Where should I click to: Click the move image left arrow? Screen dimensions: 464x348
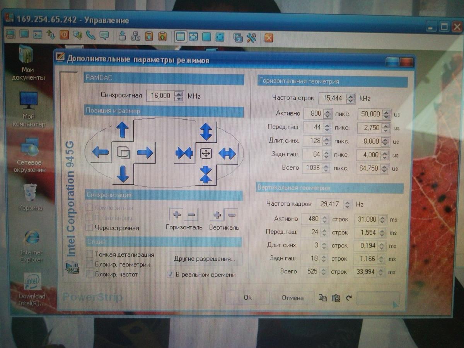click(100, 152)
